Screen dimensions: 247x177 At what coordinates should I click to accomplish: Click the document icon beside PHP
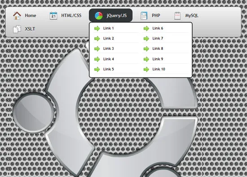coord(144,16)
